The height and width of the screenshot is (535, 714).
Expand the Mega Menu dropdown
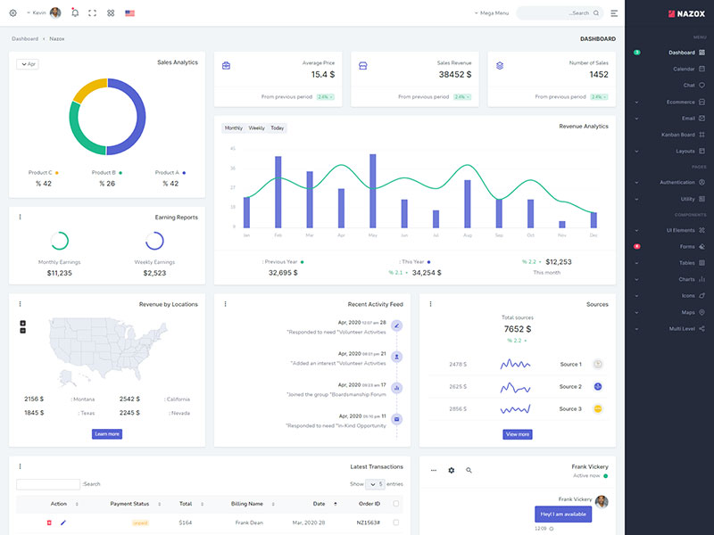pyautogui.click(x=492, y=13)
